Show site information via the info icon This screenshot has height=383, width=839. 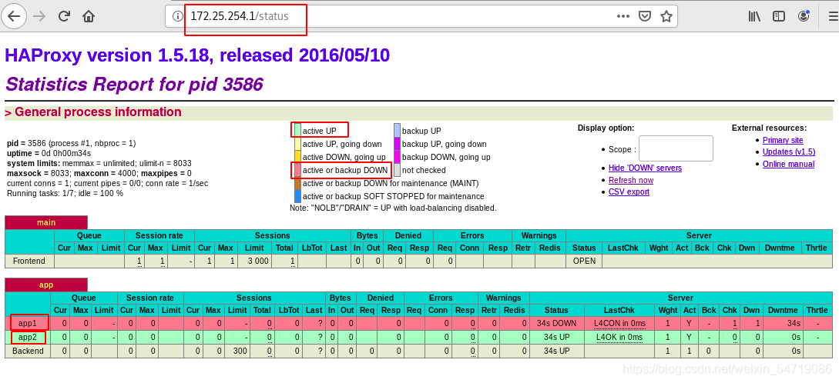click(178, 17)
